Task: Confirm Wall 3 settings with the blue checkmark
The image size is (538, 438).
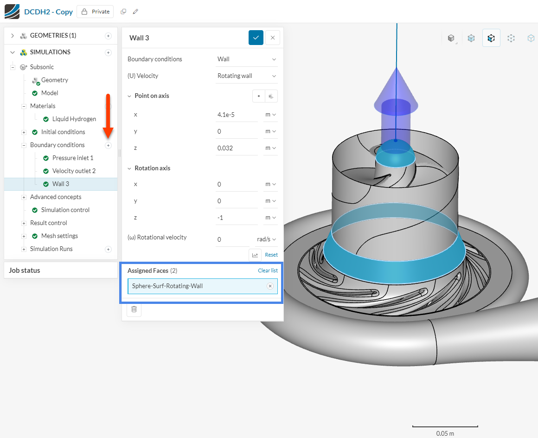Action: point(256,38)
